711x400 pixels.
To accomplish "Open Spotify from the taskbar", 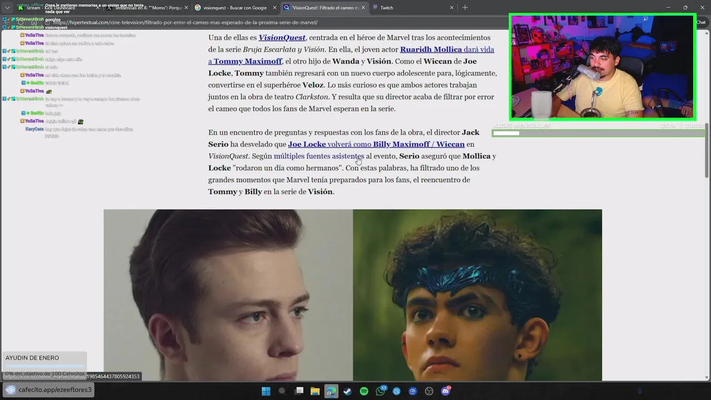I will pyautogui.click(x=364, y=391).
